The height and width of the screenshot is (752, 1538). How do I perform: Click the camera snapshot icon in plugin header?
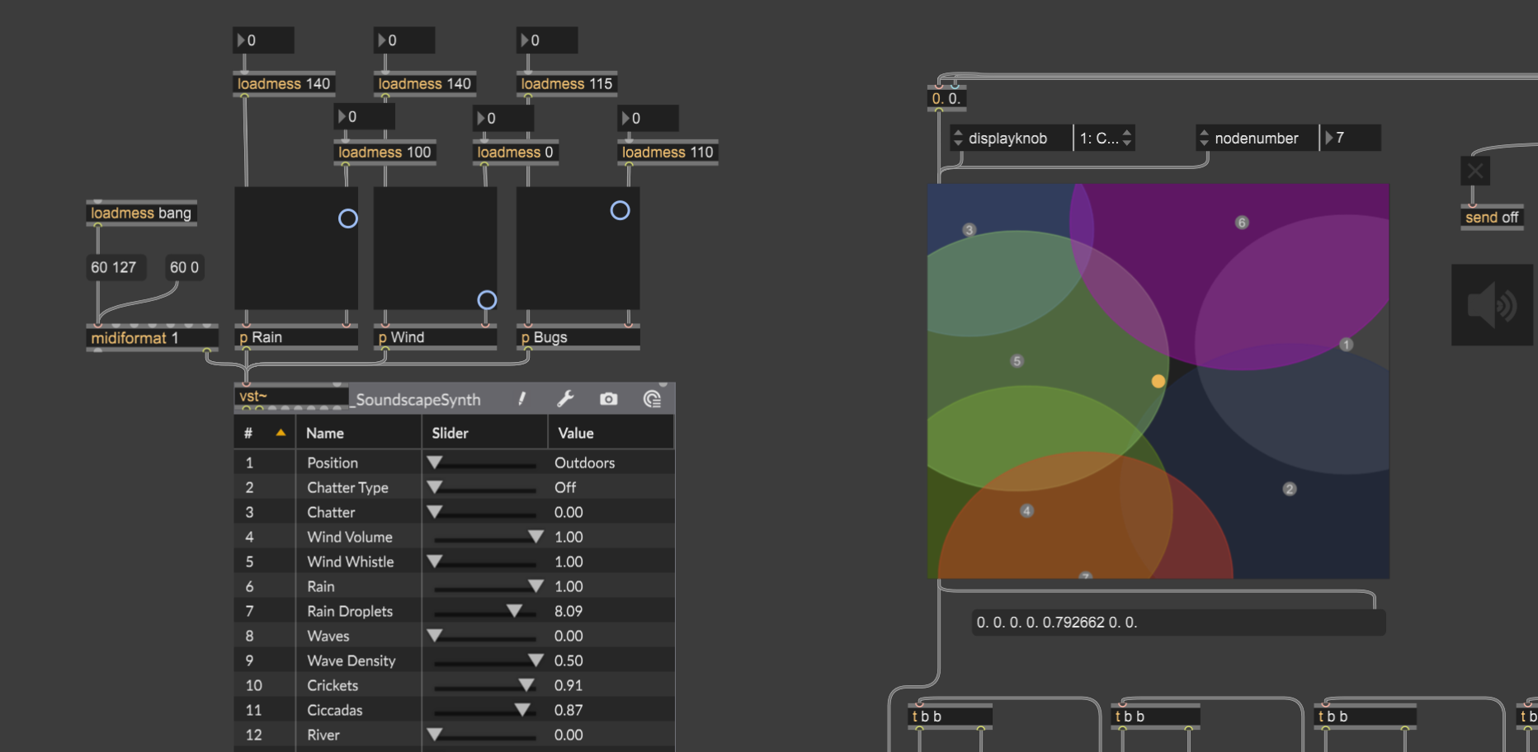tap(608, 399)
